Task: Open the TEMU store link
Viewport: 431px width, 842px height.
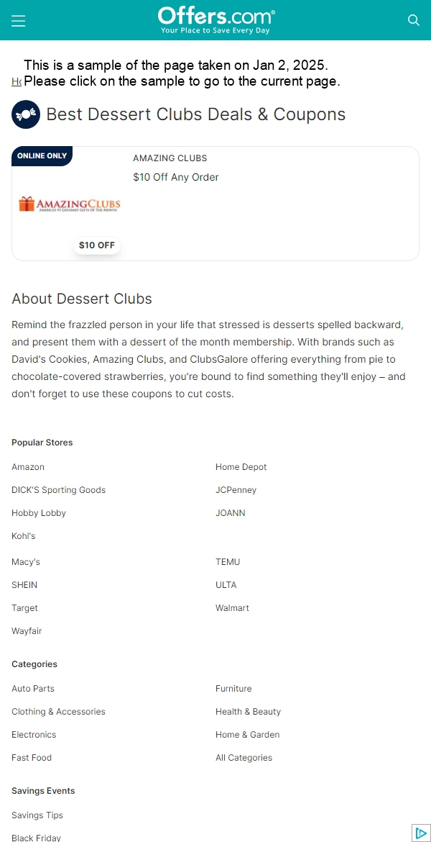Action: pos(228,562)
